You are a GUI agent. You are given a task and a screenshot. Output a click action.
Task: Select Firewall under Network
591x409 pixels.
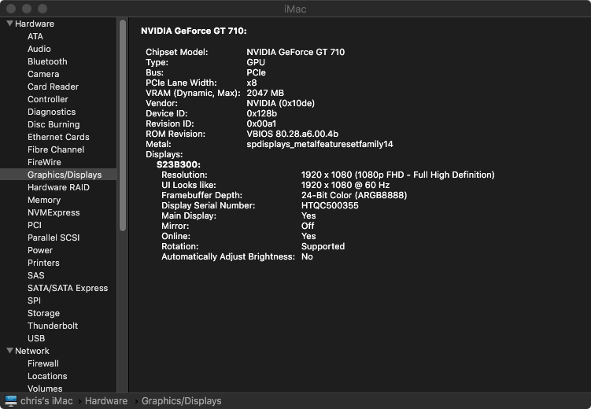(x=43, y=363)
